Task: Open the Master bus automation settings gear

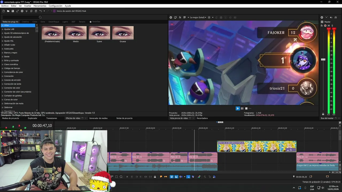Action: click(x=325, y=26)
